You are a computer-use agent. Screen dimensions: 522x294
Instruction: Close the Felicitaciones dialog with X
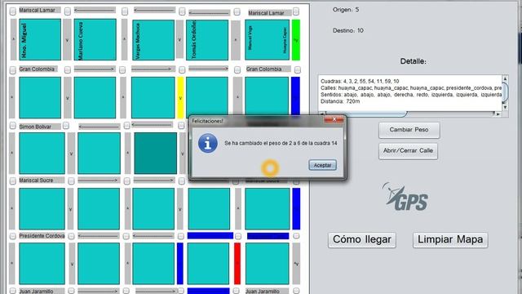tap(334, 120)
